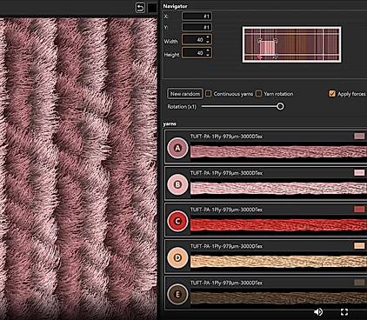Enable the Continuous yarns checkbox
This screenshot has height=320, width=367.
(x=208, y=94)
